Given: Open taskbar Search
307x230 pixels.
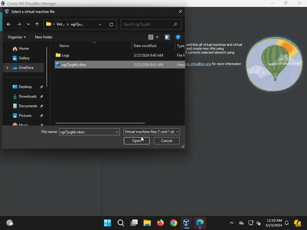Looking at the screenshot, I should click(121, 223).
